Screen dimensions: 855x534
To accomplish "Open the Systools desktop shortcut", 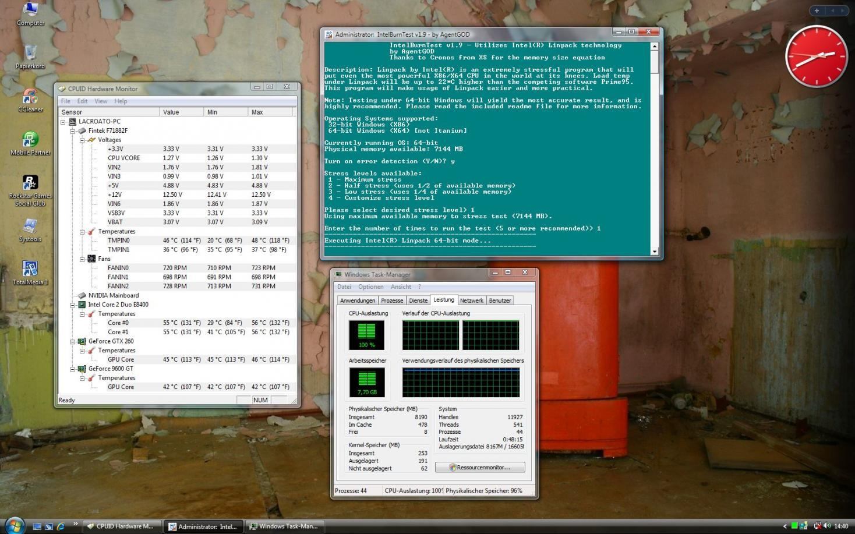I will click(x=30, y=230).
